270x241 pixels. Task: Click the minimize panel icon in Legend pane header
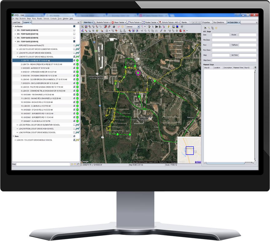point(78,22)
